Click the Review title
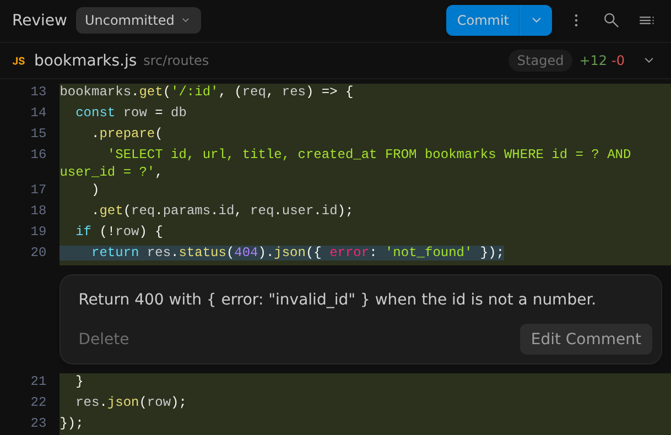This screenshot has height=435, width=671. click(39, 20)
